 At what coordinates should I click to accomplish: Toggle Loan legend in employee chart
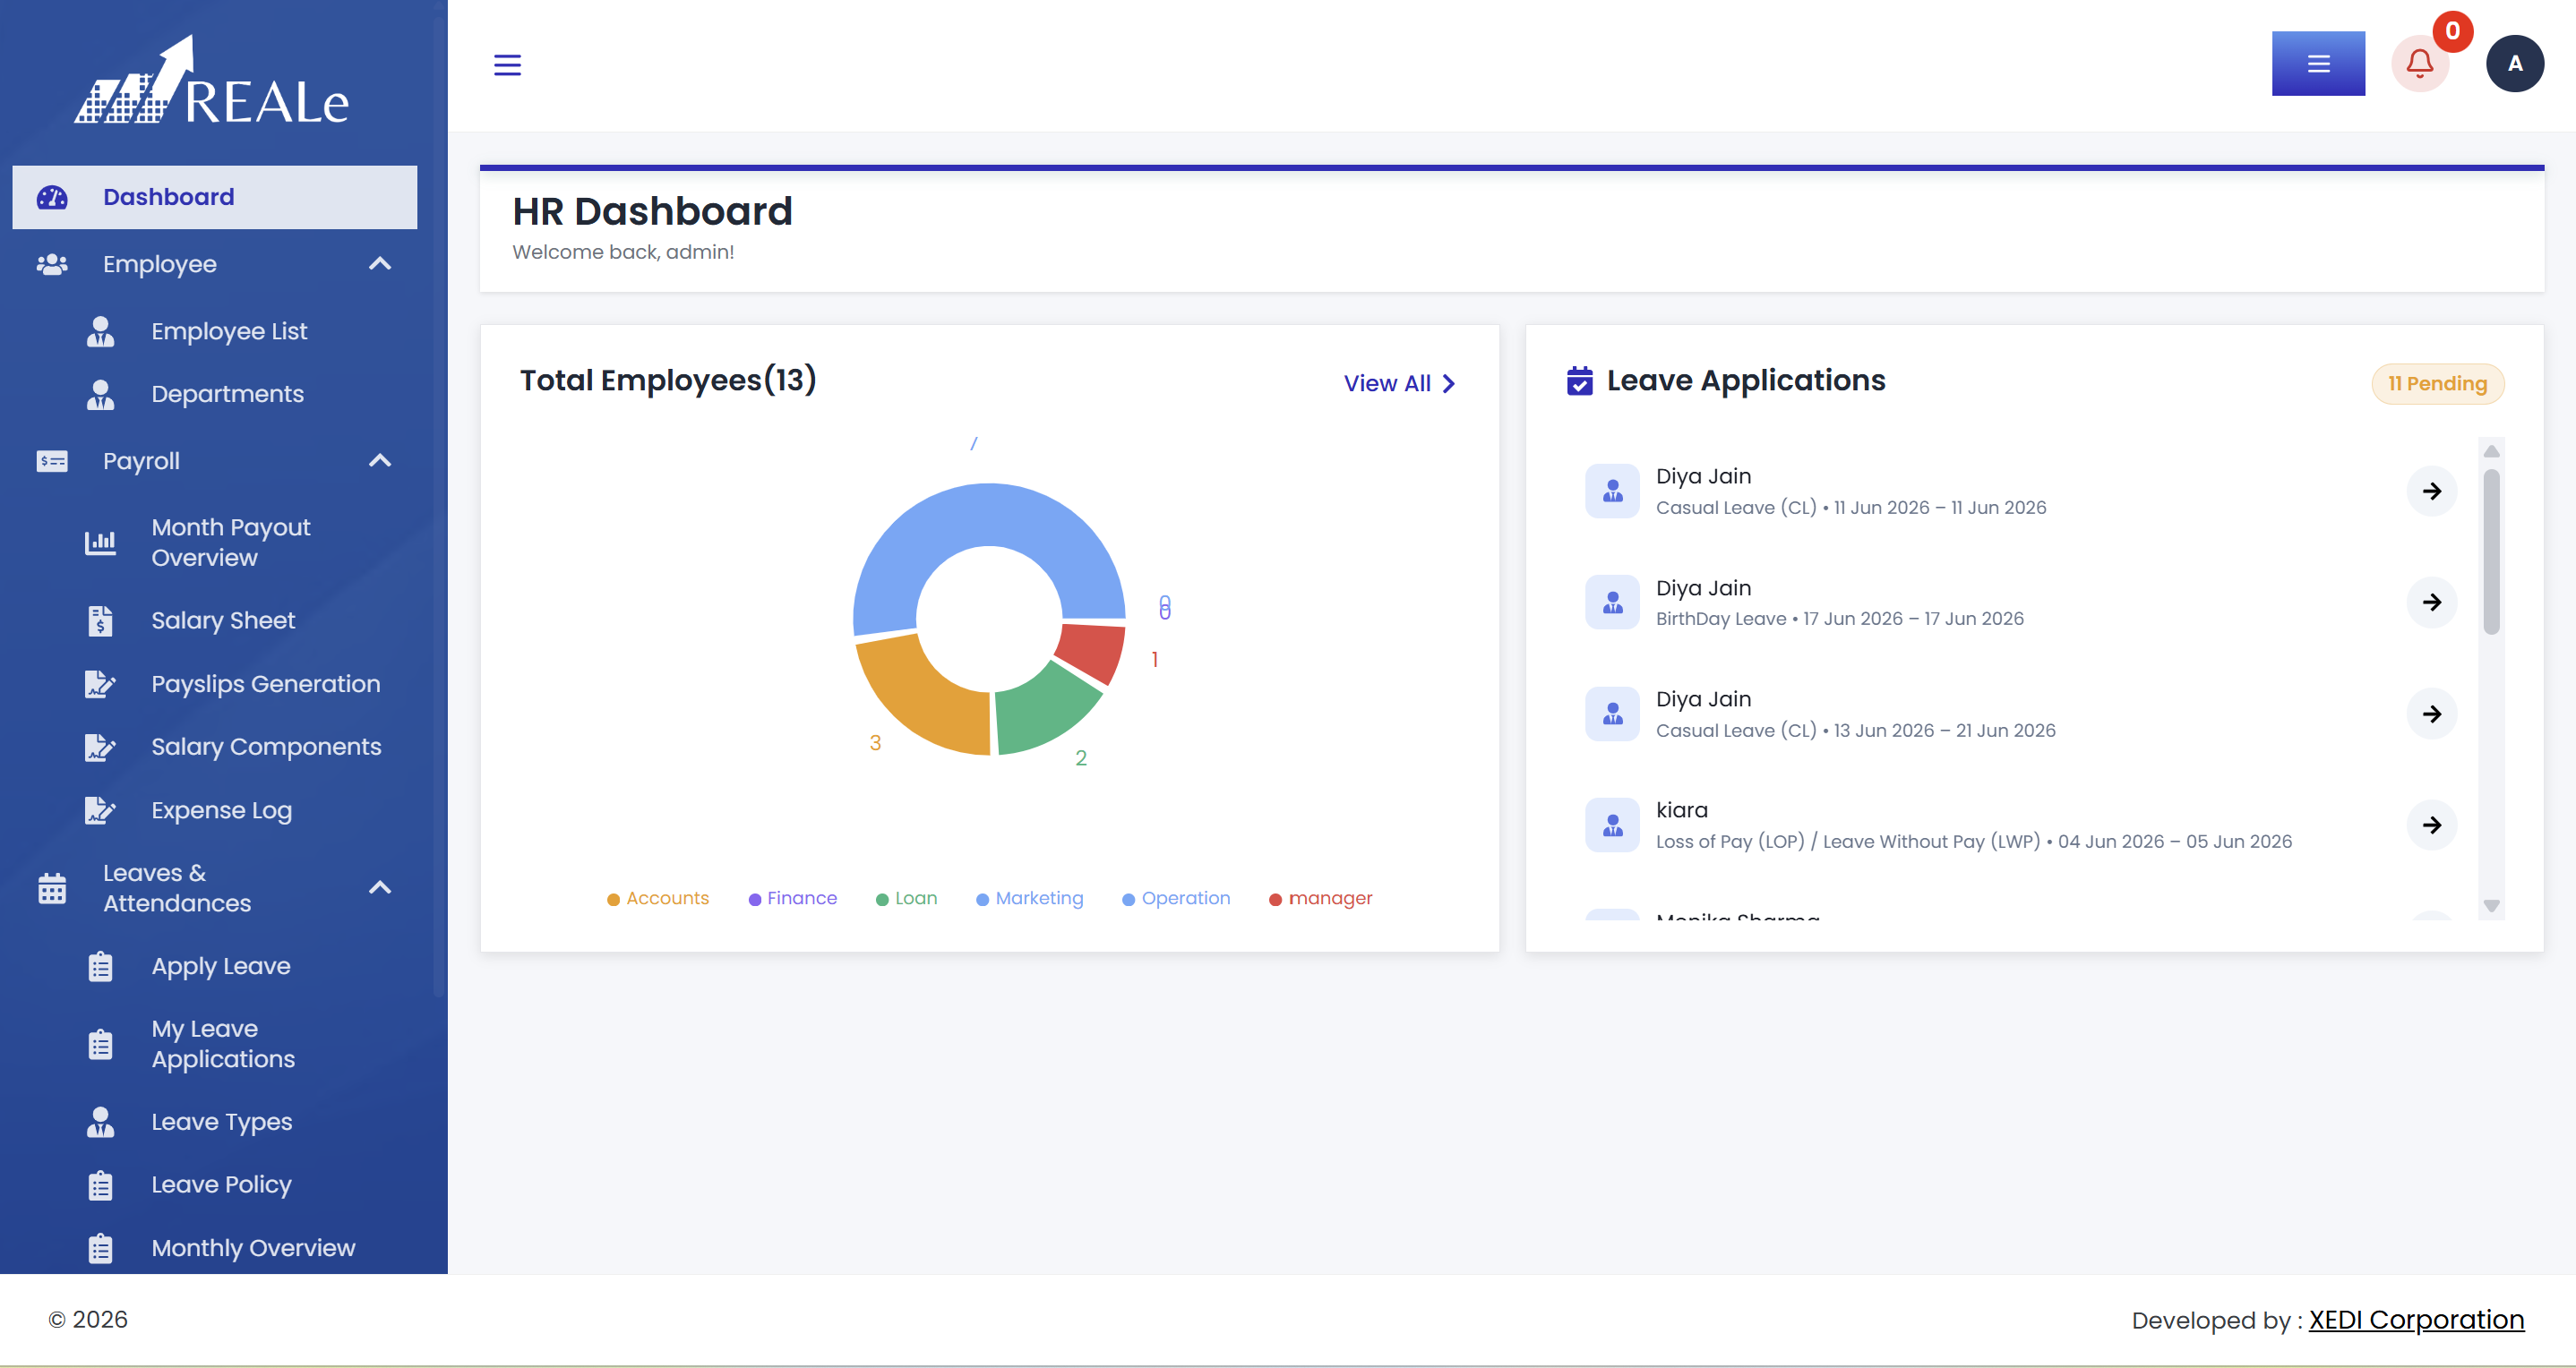tap(907, 898)
